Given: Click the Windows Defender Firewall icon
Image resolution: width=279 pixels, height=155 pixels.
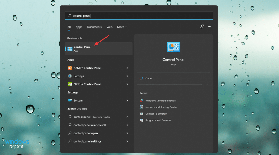Looking at the screenshot, I should [x=141, y=100].
